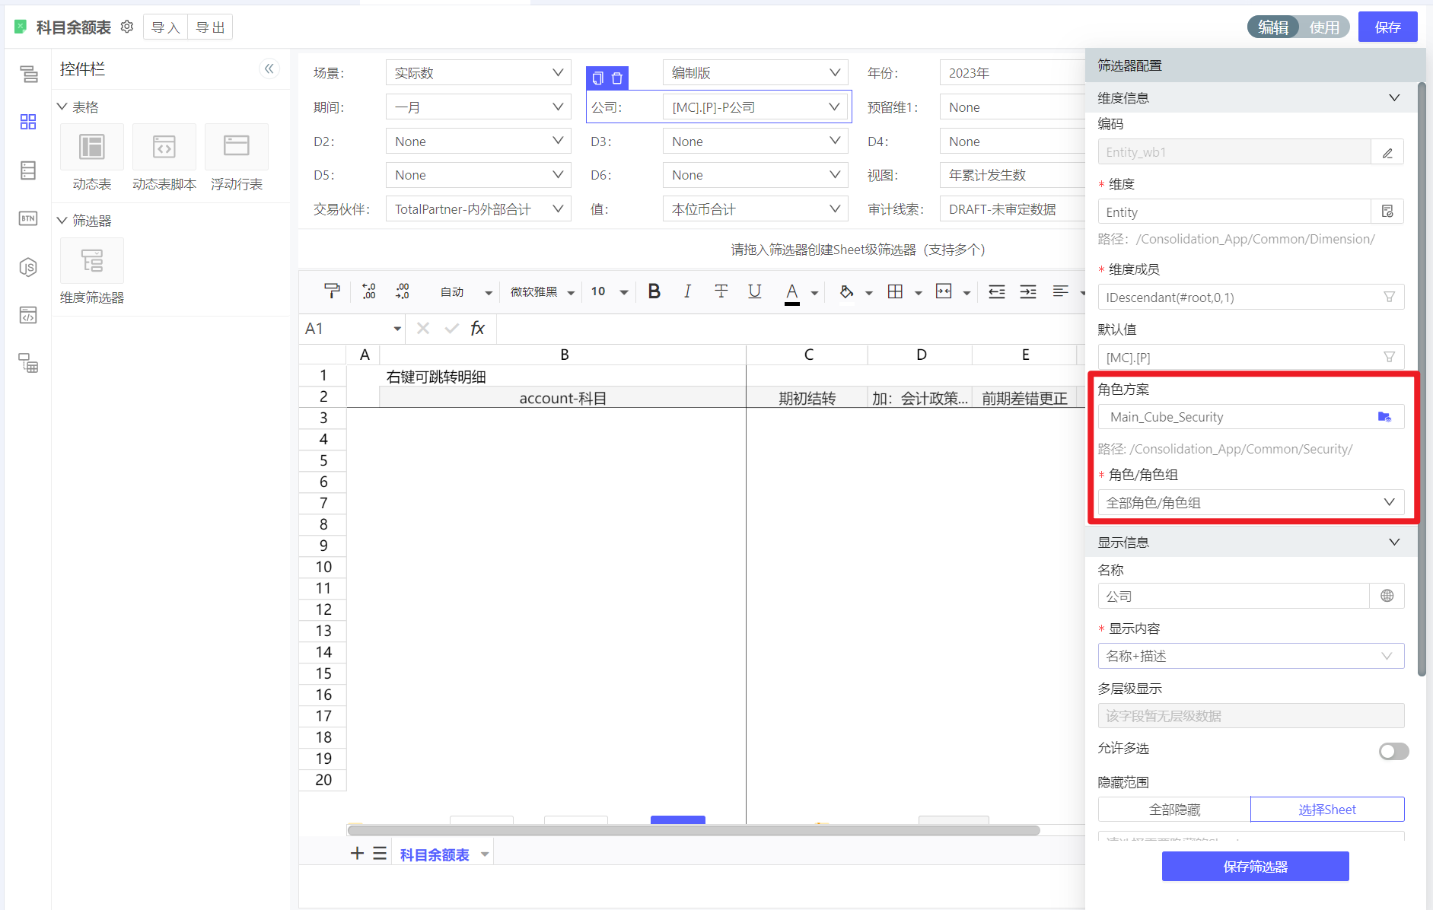Open table settings gear beside 科目余额表
The height and width of the screenshot is (910, 1433).
point(127,27)
